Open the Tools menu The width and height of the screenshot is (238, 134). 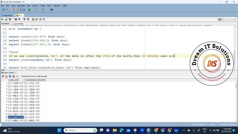(49, 6)
